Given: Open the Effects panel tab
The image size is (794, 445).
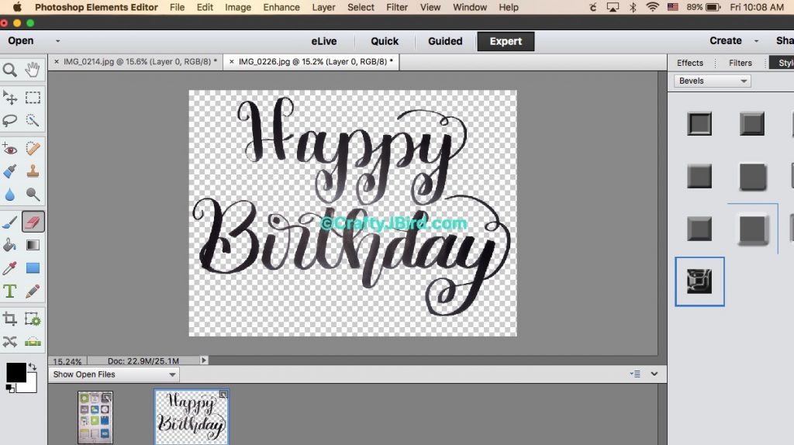Looking at the screenshot, I should 689,63.
